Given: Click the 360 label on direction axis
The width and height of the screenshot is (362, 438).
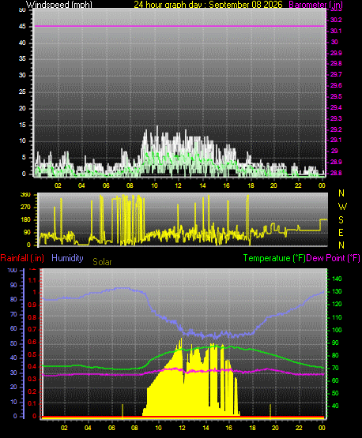Looking at the screenshot, I should pyautogui.click(x=25, y=195).
